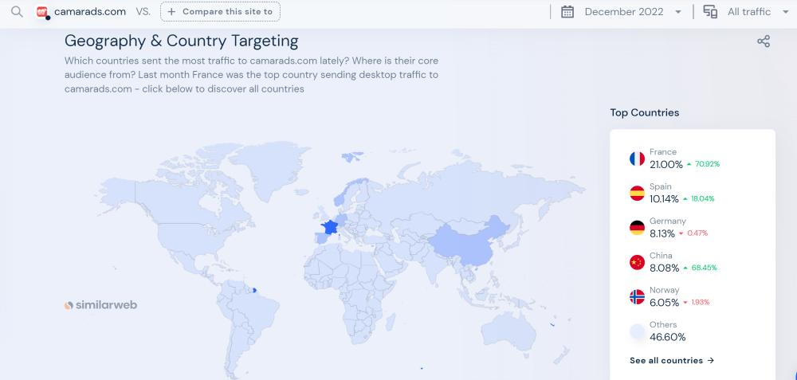Screen dimensions: 797x380
Task: Expand the All traffic dropdown
Action: 755,12
